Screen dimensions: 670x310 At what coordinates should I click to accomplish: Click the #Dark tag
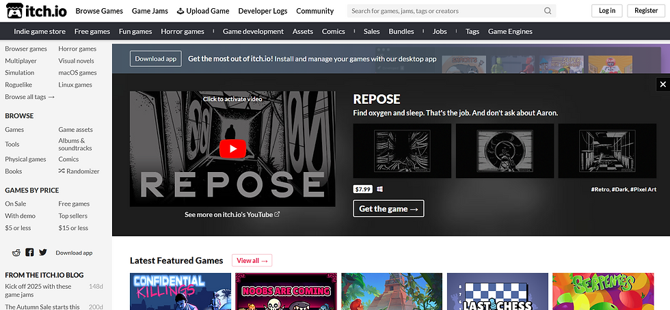[620, 189]
